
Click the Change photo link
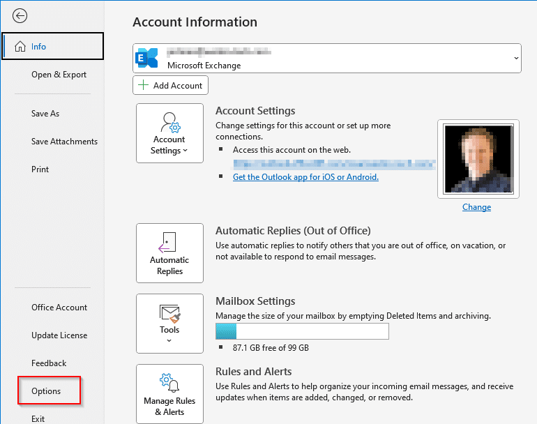coord(476,207)
